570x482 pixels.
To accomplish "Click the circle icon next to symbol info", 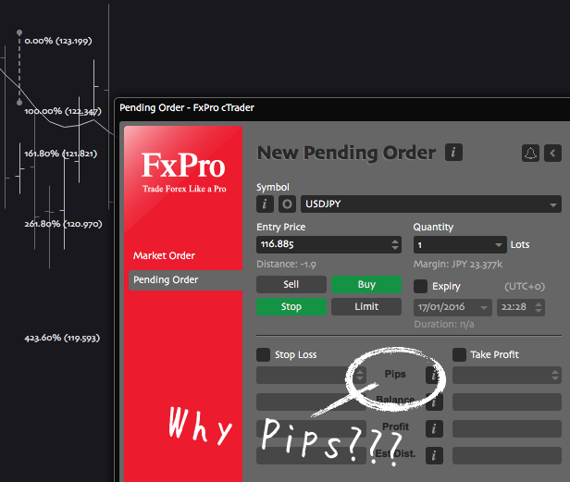I will click(x=287, y=204).
